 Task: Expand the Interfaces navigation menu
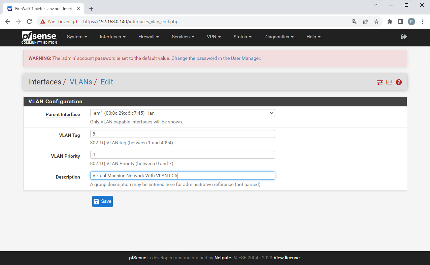tap(112, 37)
